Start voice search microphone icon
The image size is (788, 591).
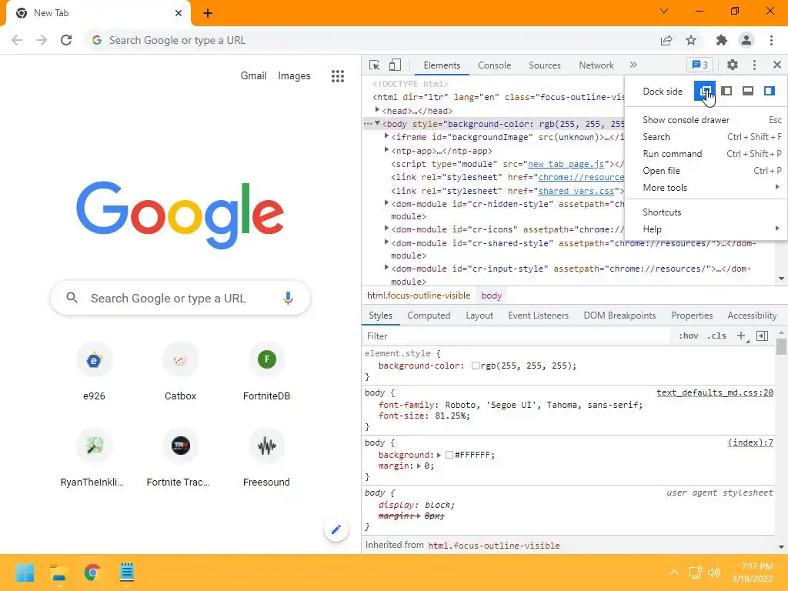tap(288, 298)
